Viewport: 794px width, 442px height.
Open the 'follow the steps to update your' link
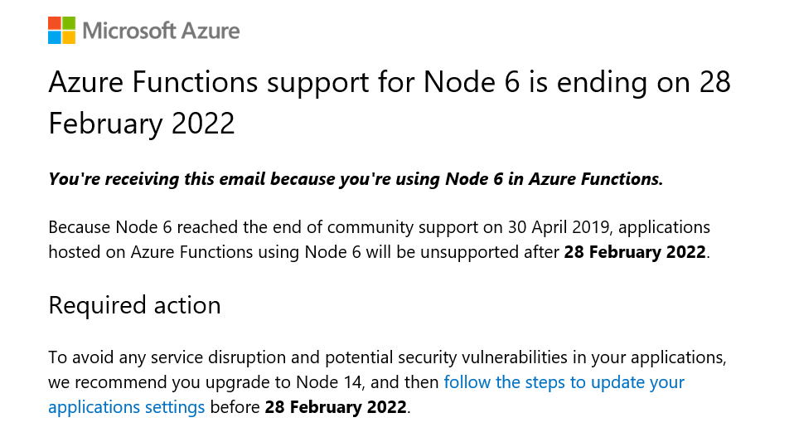coord(564,382)
